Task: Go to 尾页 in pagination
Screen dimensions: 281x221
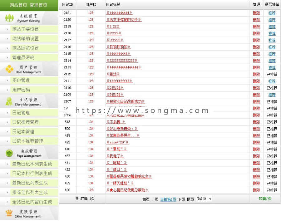Action: point(190,199)
